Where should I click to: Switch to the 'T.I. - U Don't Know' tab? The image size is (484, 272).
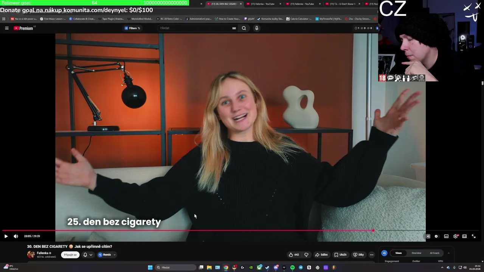point(342,4)
